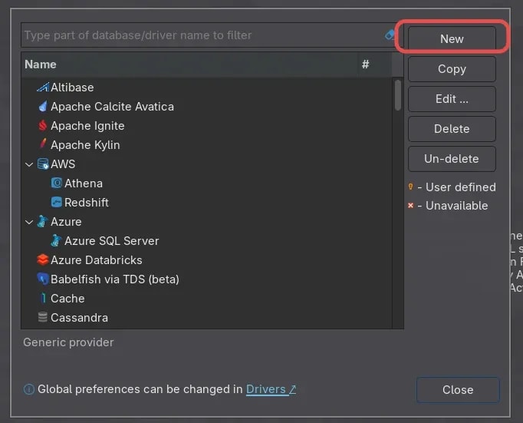Click the info icon beside Global preferences
The image size is (523, 423).
pyautogui.click(x=29, y=389)
